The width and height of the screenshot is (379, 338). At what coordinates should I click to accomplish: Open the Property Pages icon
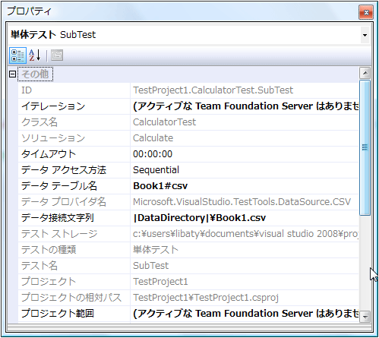[x=57, y=55]
